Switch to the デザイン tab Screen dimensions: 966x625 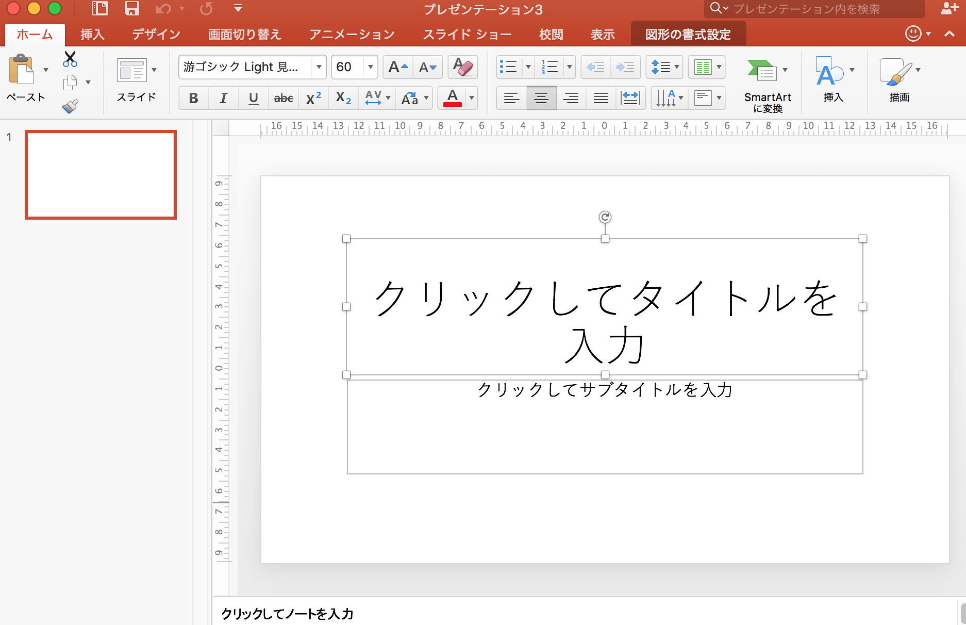156,35
